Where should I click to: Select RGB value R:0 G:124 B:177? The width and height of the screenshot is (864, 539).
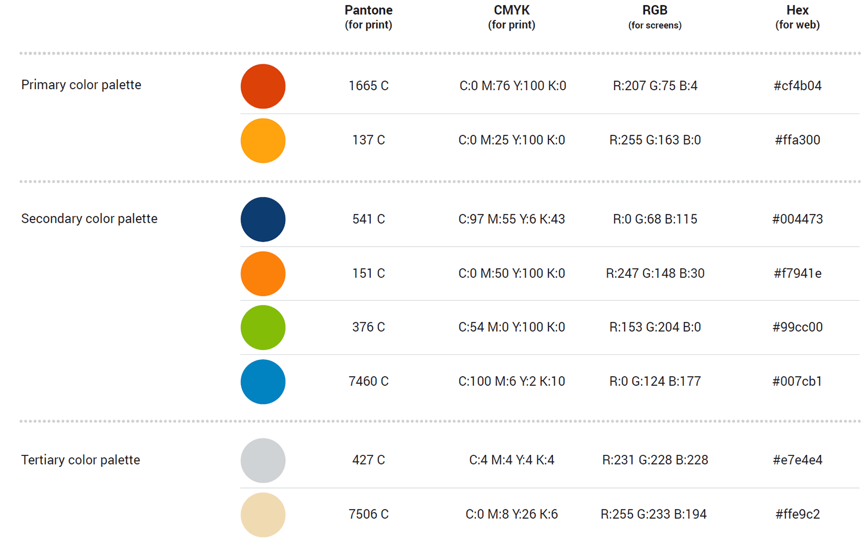click(655, 381)
